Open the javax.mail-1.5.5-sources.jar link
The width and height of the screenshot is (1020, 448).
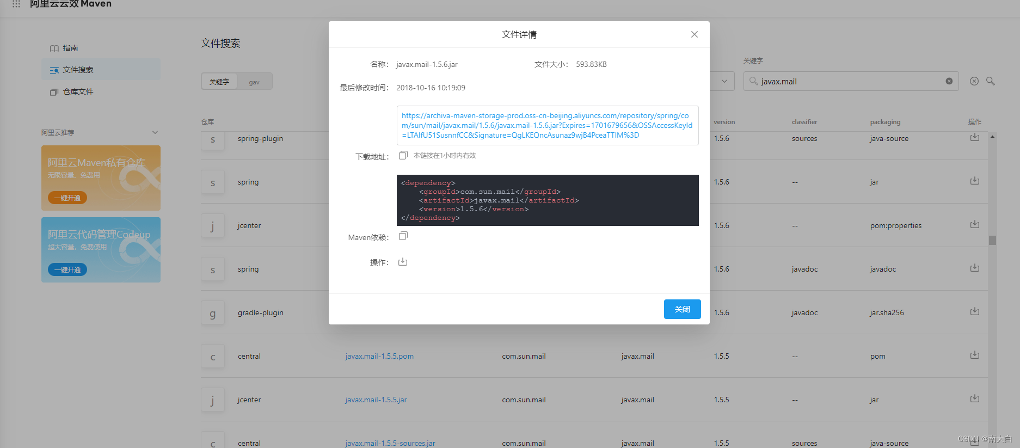click(390, 443)
